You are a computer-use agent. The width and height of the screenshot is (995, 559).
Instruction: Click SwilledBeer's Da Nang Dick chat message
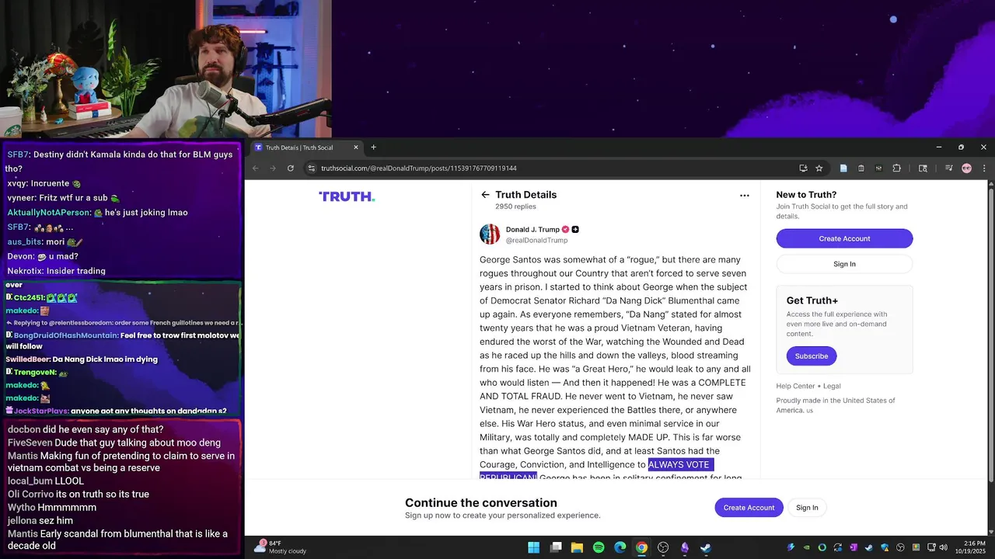pos(82,359)
